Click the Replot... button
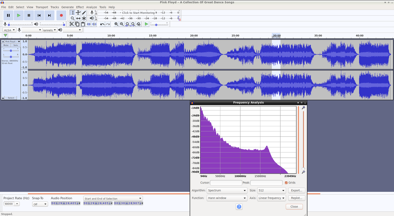Image resolution: width=394 pixels, height=216 pixels. pyautogui.click(x=297, y=198)
